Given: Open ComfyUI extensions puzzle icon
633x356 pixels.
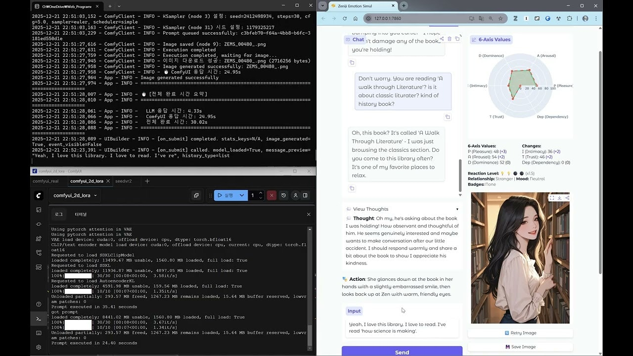Looking at the screenshot, I should coord(196,195).
